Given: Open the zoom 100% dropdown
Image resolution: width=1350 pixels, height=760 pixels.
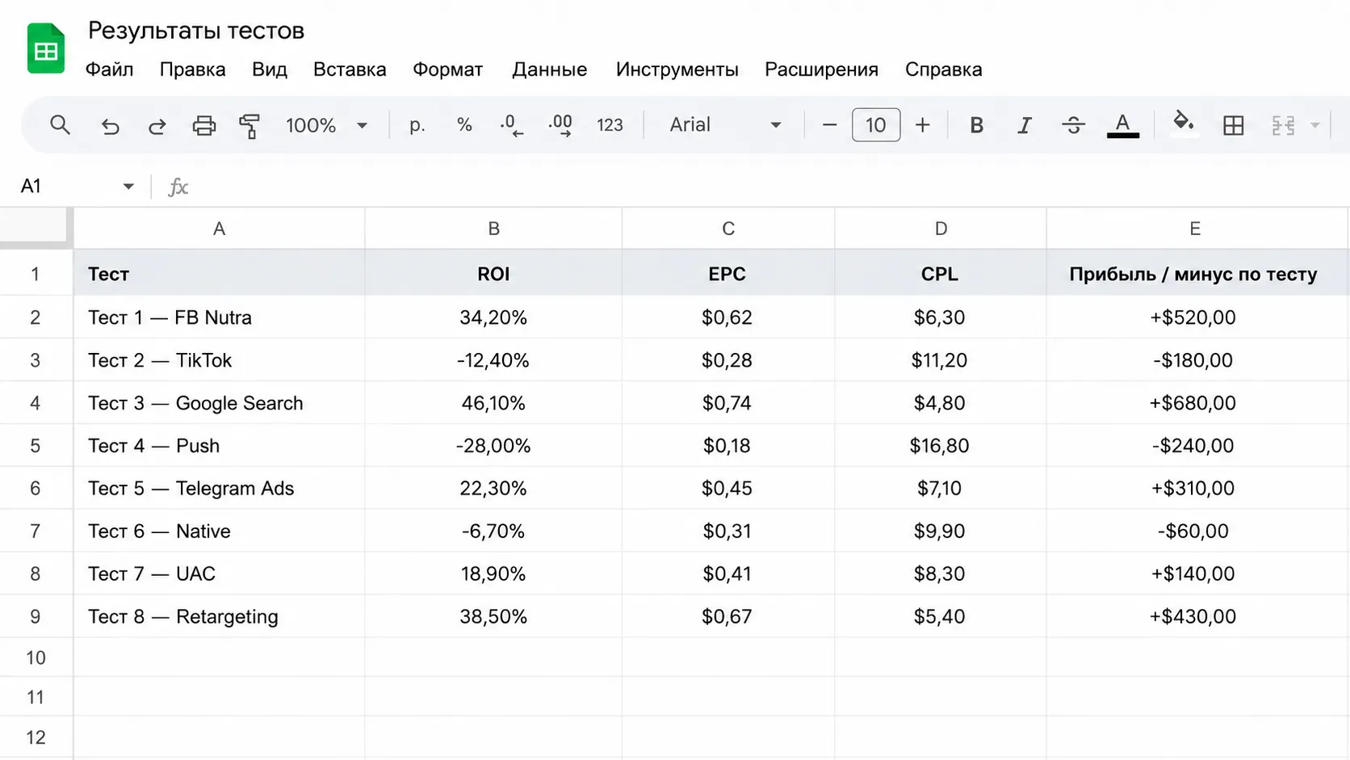Looking at the screenshot, I should tap(326, 125).
